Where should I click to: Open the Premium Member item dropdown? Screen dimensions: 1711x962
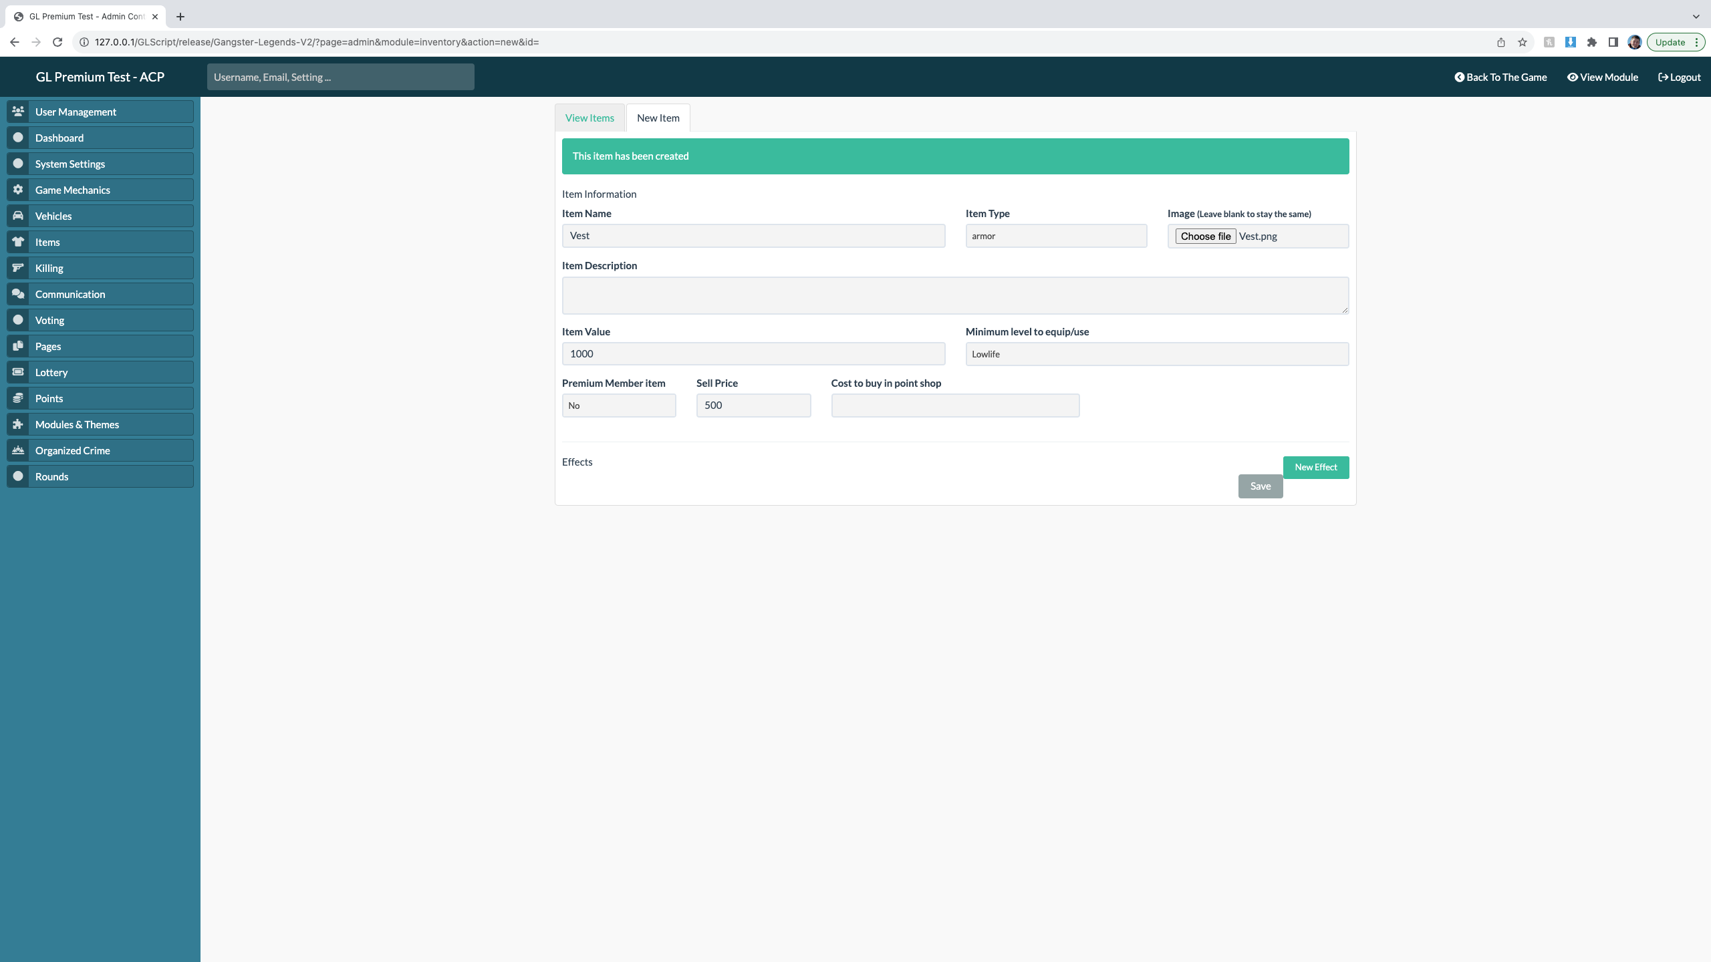point(618,406)
